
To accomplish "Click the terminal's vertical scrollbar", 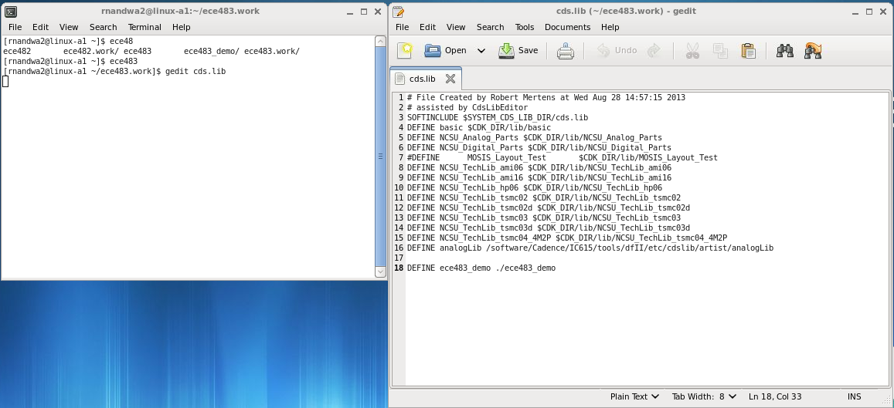I will 379,156.
